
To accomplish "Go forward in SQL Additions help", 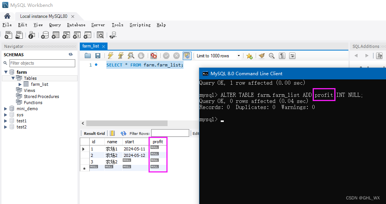I will tap(367, 56).
